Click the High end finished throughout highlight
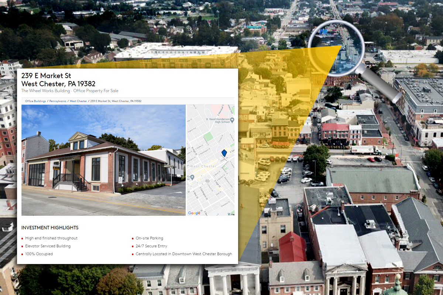 51,238
